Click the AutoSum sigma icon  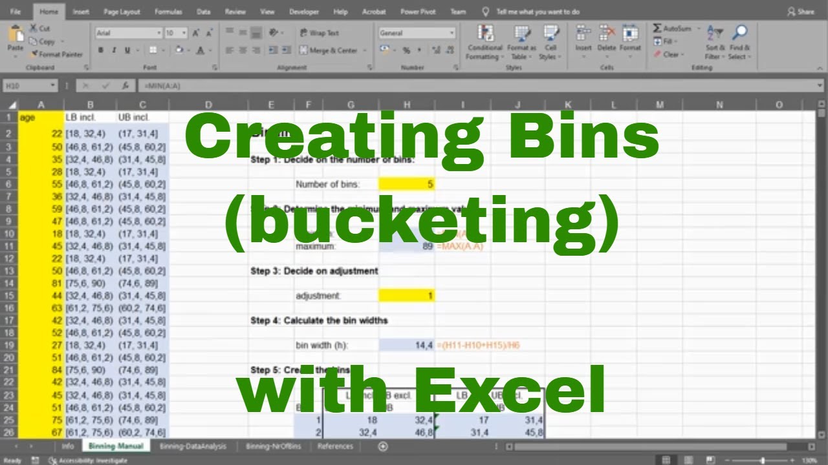[657, 28]
